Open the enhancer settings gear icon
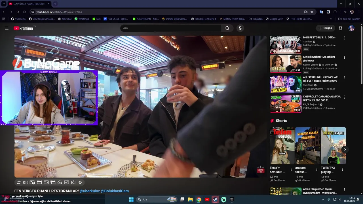This screenshot has width=363, height=204. tap(80, 182)
